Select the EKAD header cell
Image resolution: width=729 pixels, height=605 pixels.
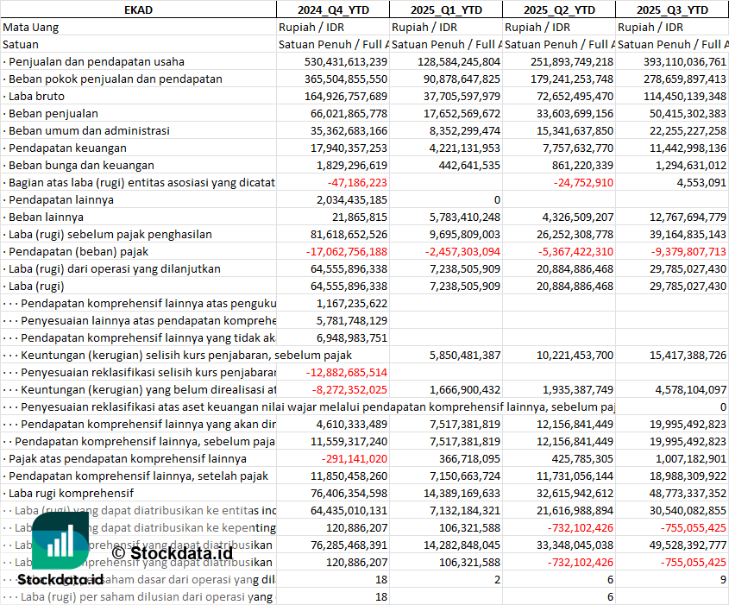click(138, 9)
